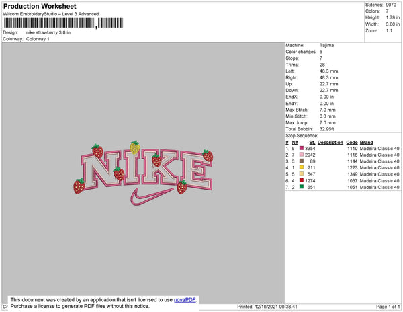Click the stitch count '1274' in row 6
403x312 pixels.
(x=310, y=181)
